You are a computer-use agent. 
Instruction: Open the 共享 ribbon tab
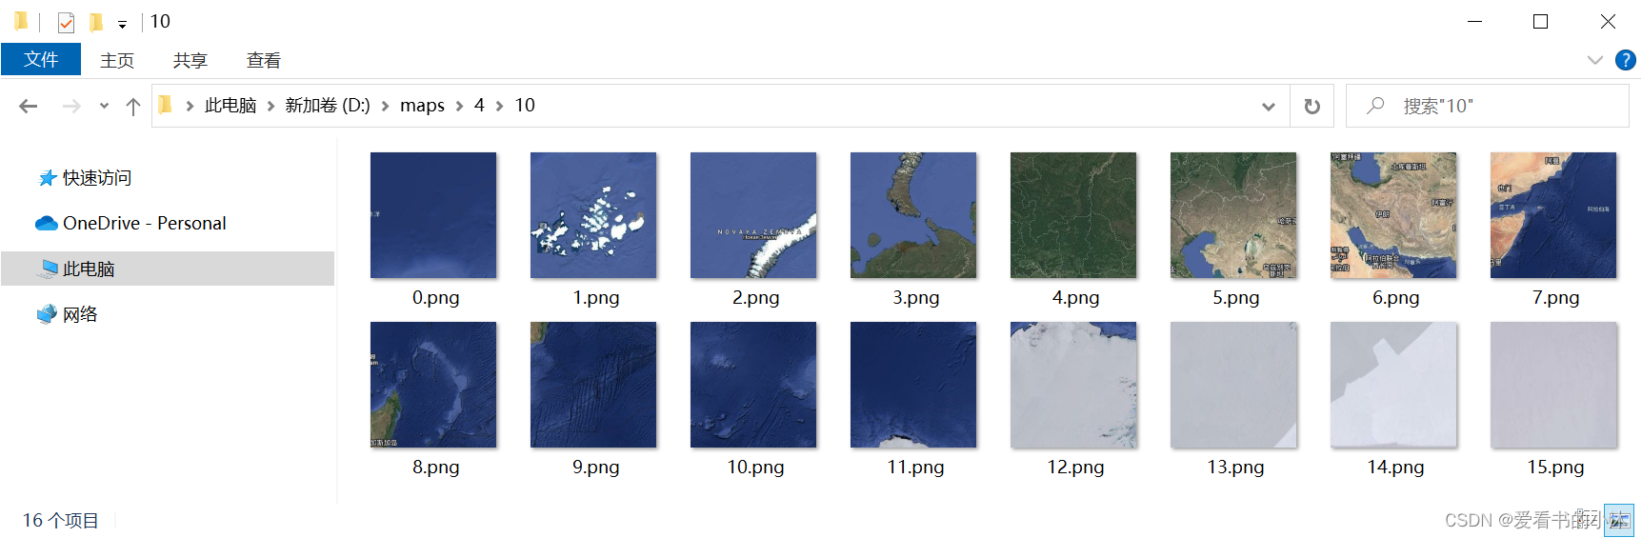(x=190, y=60)
